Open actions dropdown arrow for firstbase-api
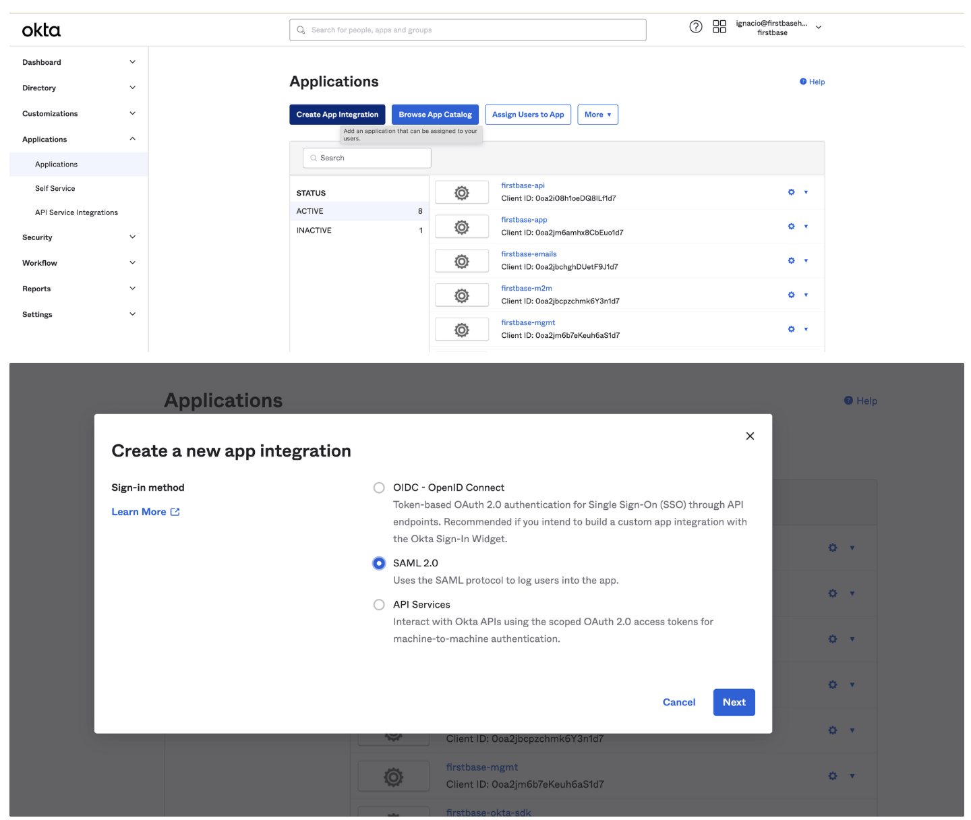 [806, 192]
